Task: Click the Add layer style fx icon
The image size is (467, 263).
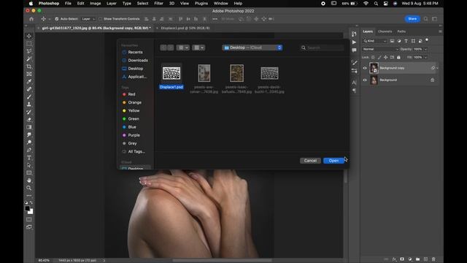Action: 394,259
